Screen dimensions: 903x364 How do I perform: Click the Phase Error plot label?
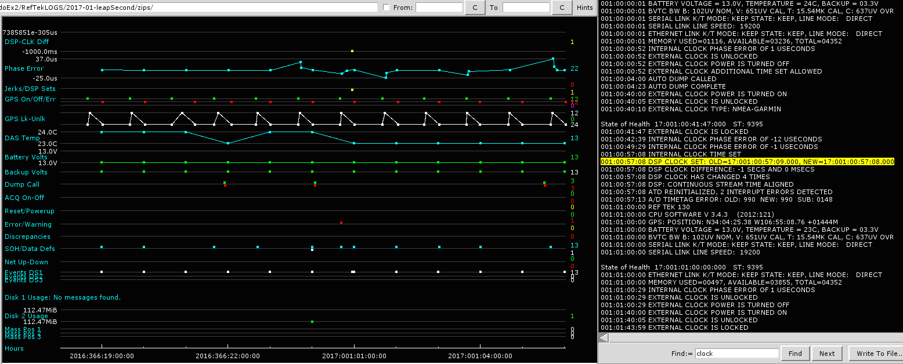[x=24, y=68]
